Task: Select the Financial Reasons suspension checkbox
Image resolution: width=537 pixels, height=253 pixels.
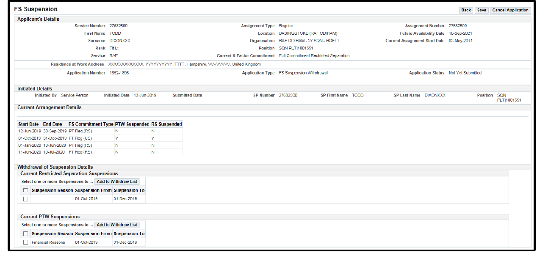Action: 26,242
